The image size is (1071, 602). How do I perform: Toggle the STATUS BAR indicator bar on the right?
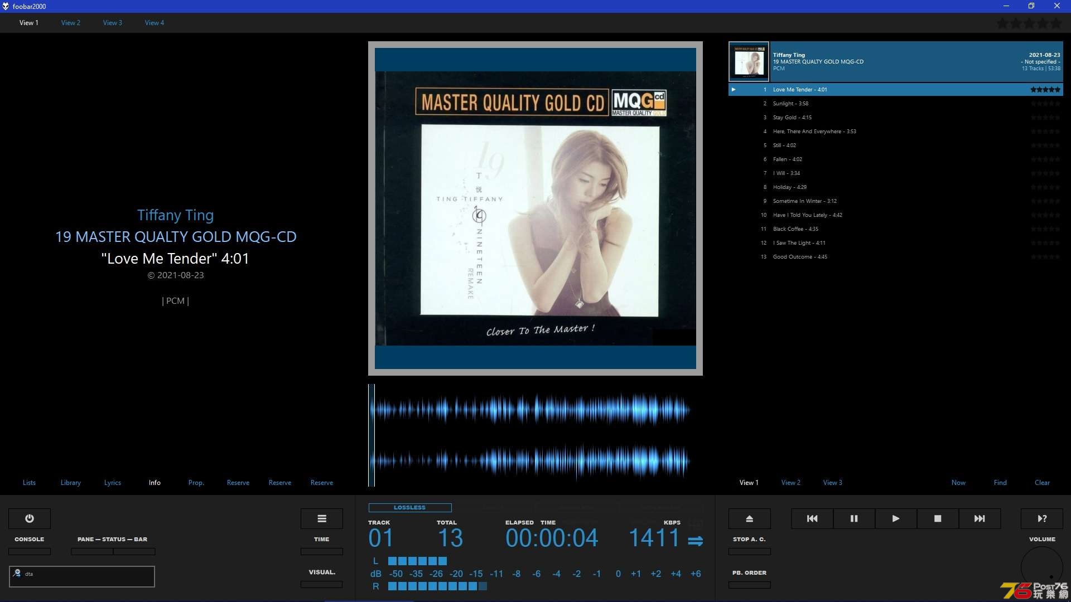pos(134,551)
